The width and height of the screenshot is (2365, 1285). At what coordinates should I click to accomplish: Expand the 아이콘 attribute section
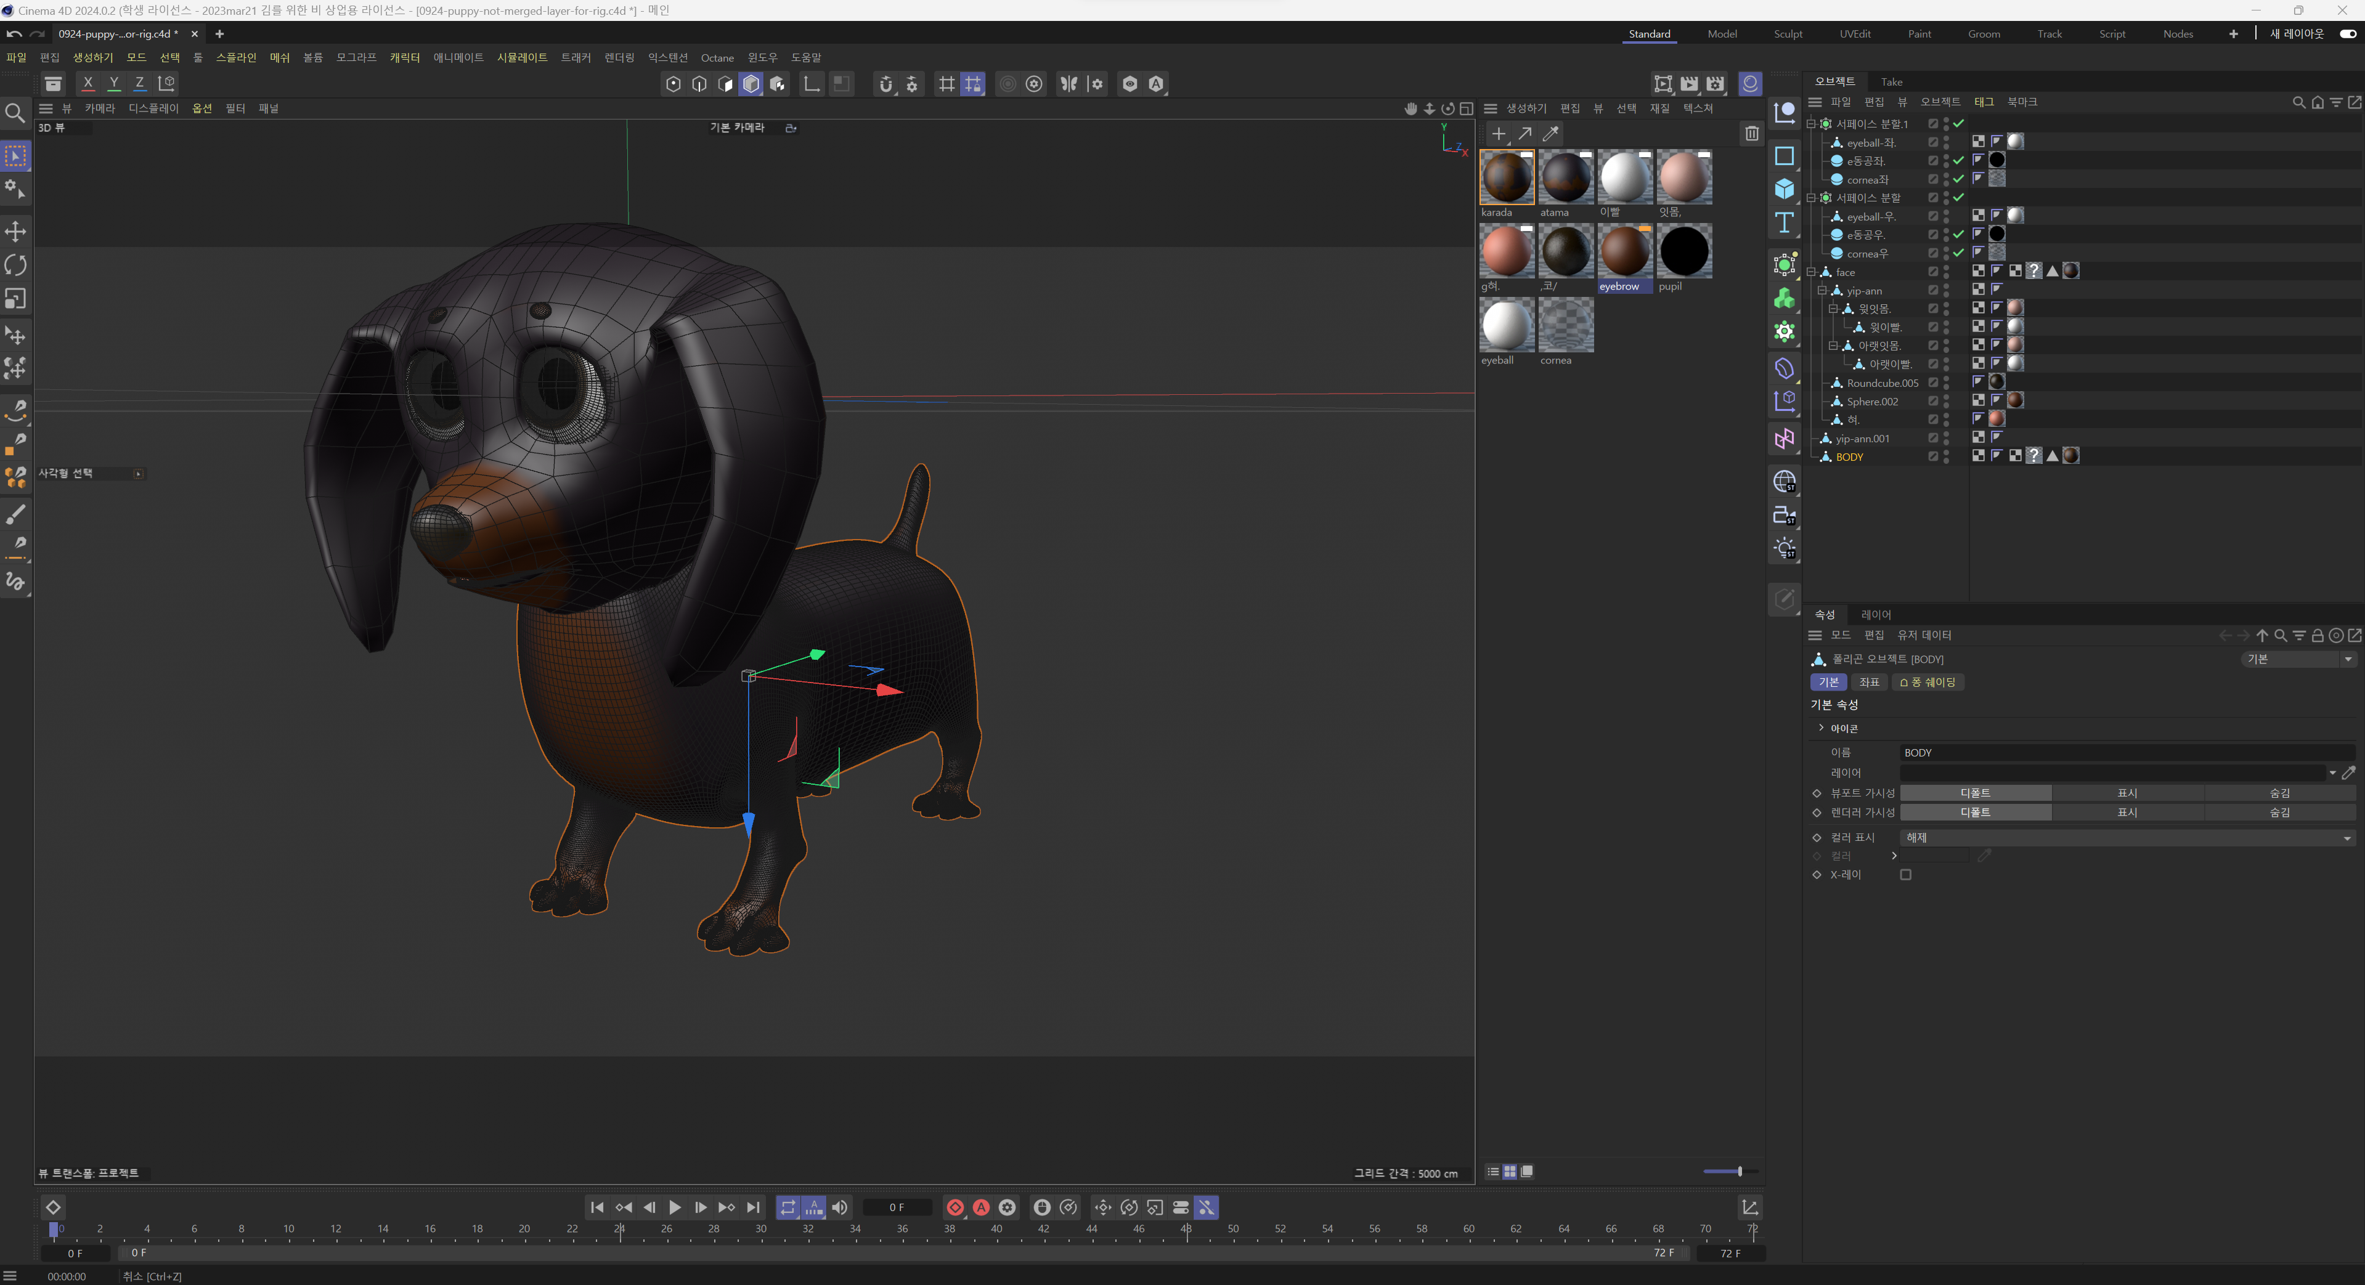(x=1822, y=728)
